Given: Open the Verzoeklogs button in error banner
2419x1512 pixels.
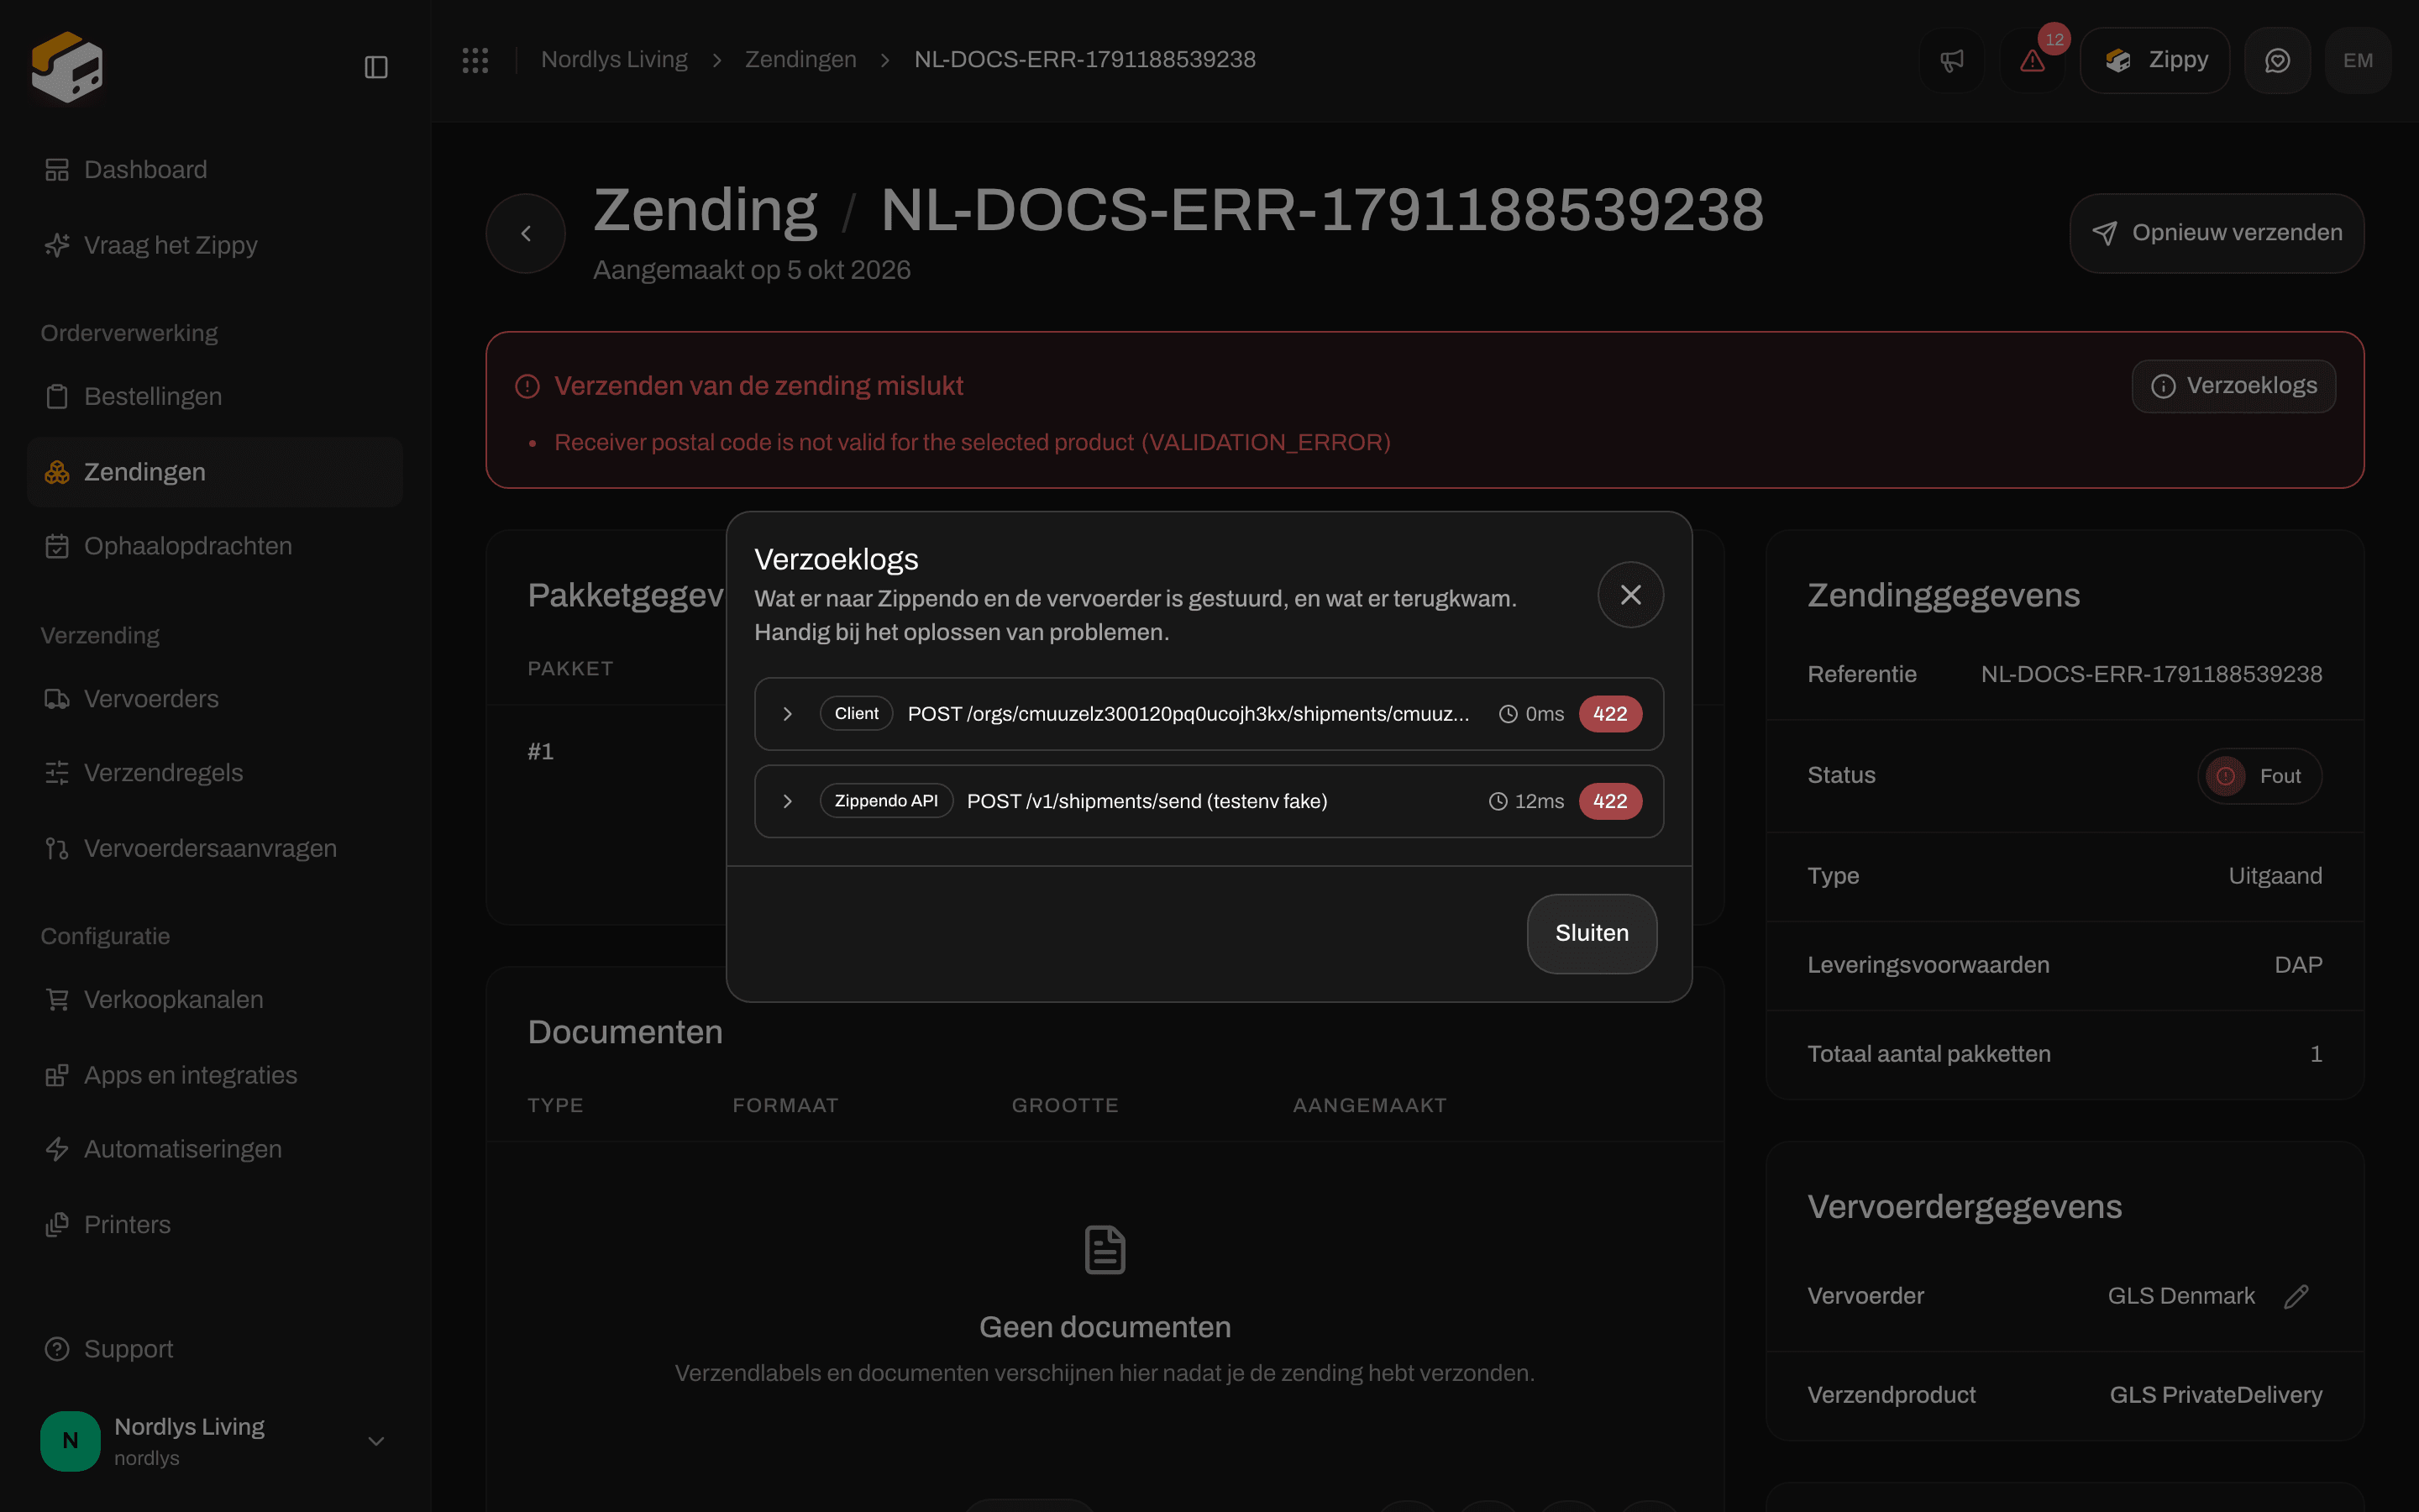Looking at the screenshot, I should [2233, 386].
